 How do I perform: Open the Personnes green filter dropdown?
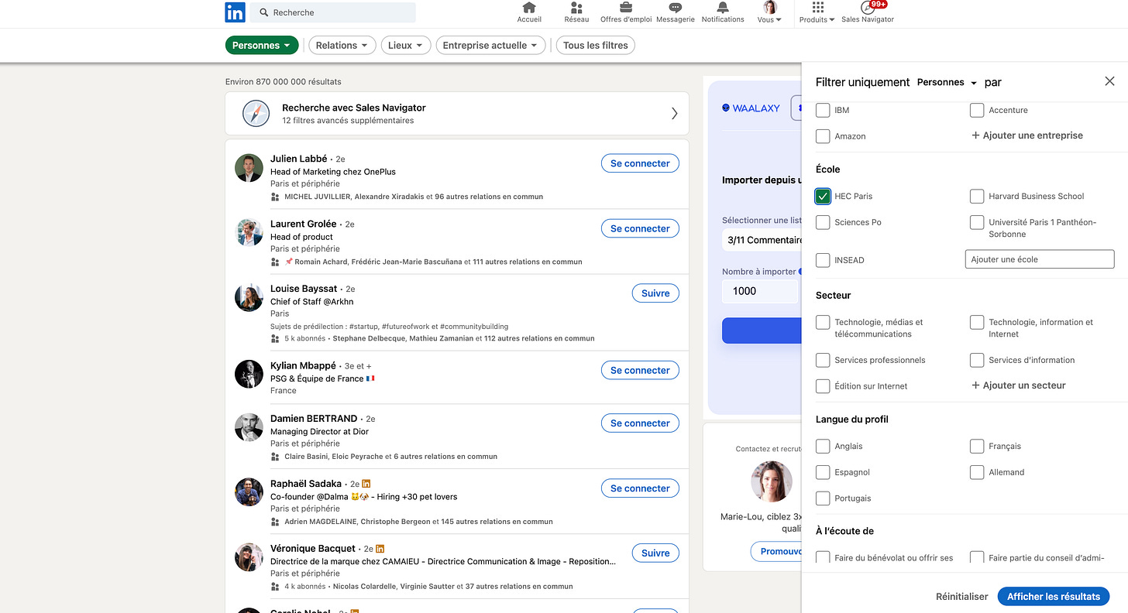(262, 46)
